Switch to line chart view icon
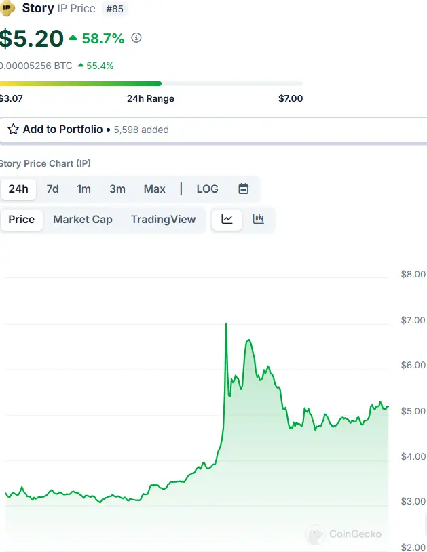Screen dimensions: 427x552 tap(227, 219)
